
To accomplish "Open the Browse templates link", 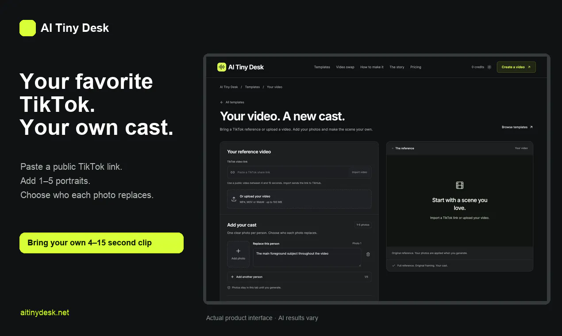I will [517, 127].
